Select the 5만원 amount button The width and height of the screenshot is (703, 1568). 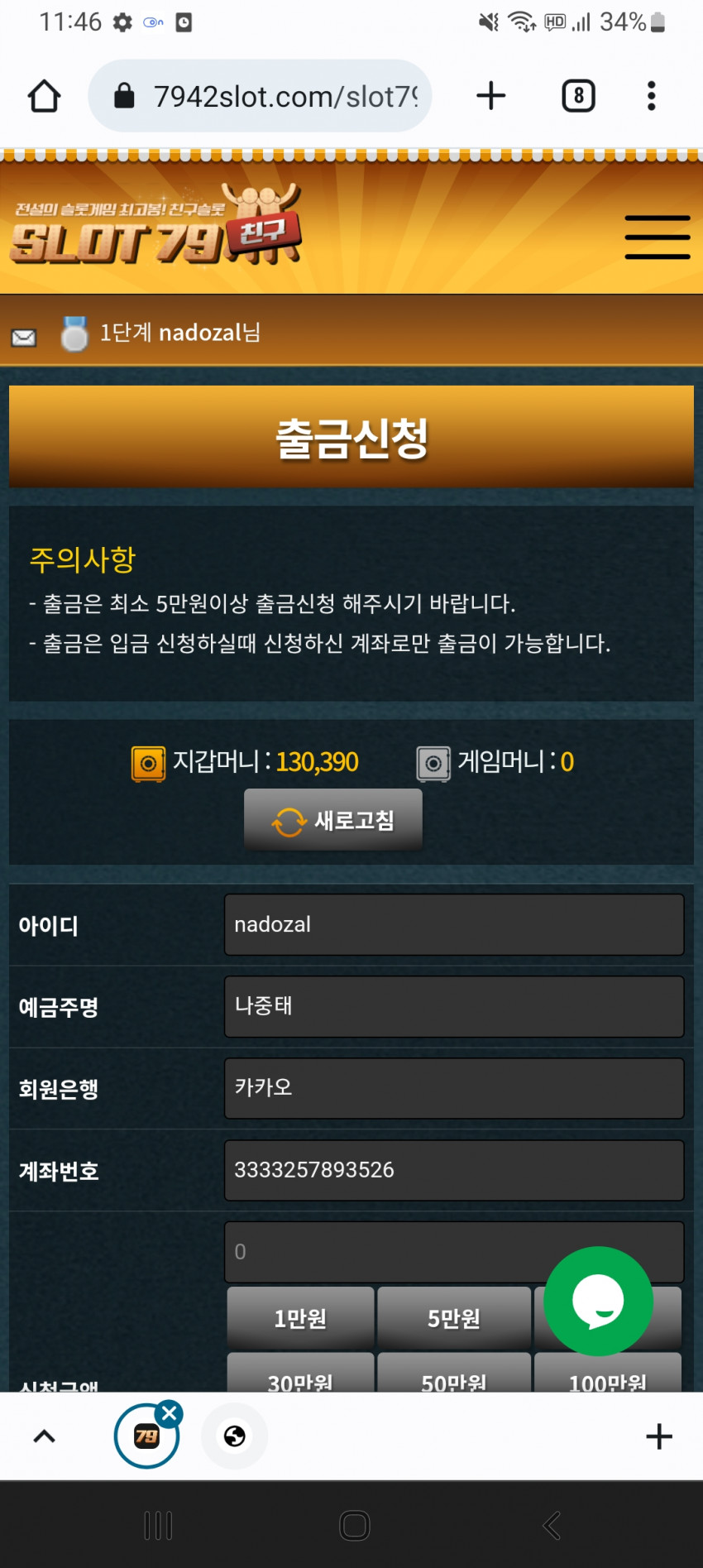454,1317
